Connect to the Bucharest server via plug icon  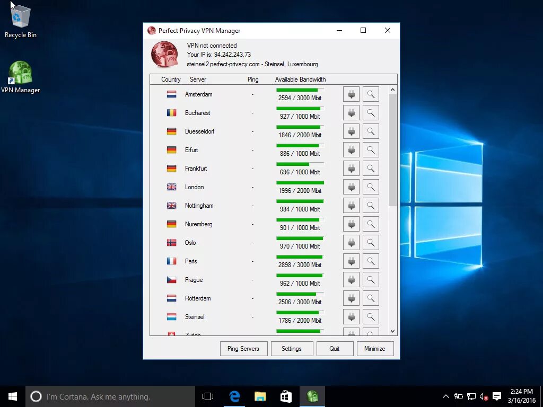(351, 113)
